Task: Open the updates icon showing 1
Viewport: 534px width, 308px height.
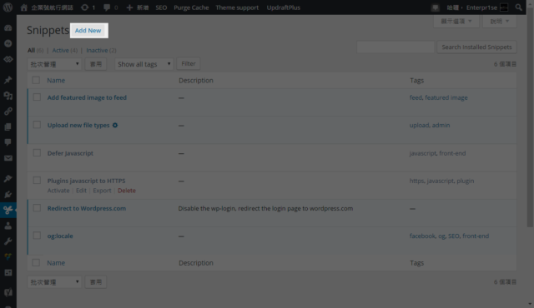Action: (85, 7)
